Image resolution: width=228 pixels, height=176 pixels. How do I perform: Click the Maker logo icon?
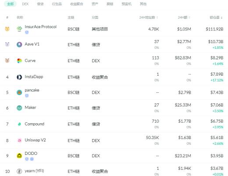point(19,108)
